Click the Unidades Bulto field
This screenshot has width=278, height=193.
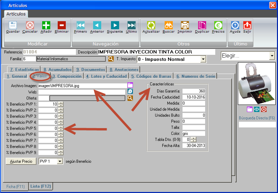click(x=194, y=115)
